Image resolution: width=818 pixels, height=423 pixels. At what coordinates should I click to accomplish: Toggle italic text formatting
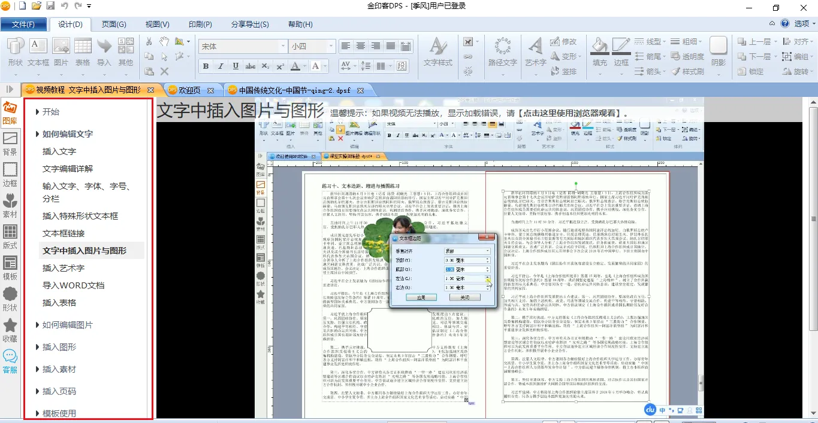tap(221, 66)
